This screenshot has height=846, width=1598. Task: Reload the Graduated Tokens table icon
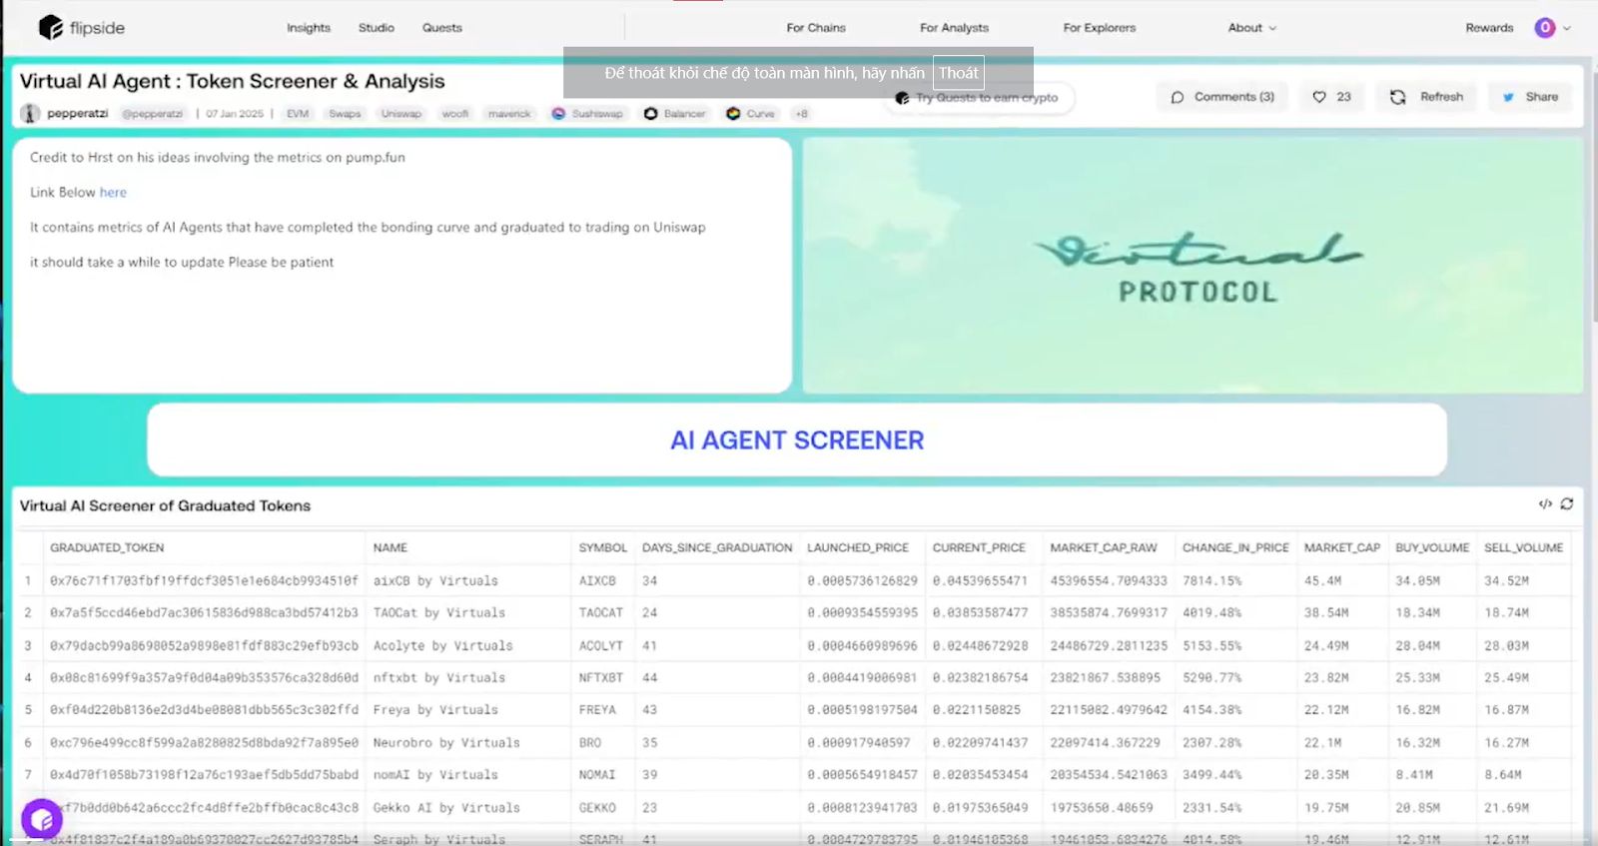click(x=1567, y=504)
